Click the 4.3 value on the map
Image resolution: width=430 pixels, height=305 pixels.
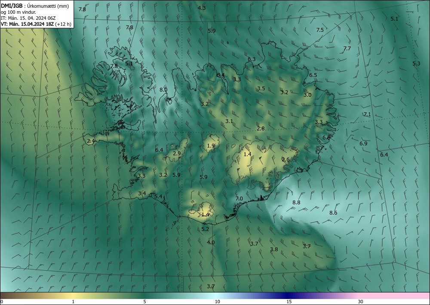click(x=202, y=8)
